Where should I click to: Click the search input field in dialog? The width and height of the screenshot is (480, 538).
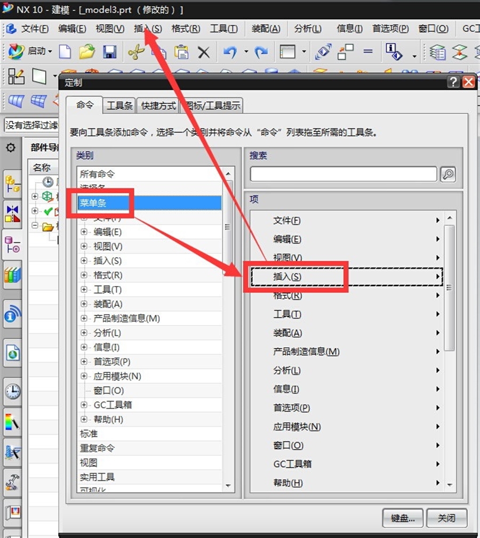(x=343, y=174)
